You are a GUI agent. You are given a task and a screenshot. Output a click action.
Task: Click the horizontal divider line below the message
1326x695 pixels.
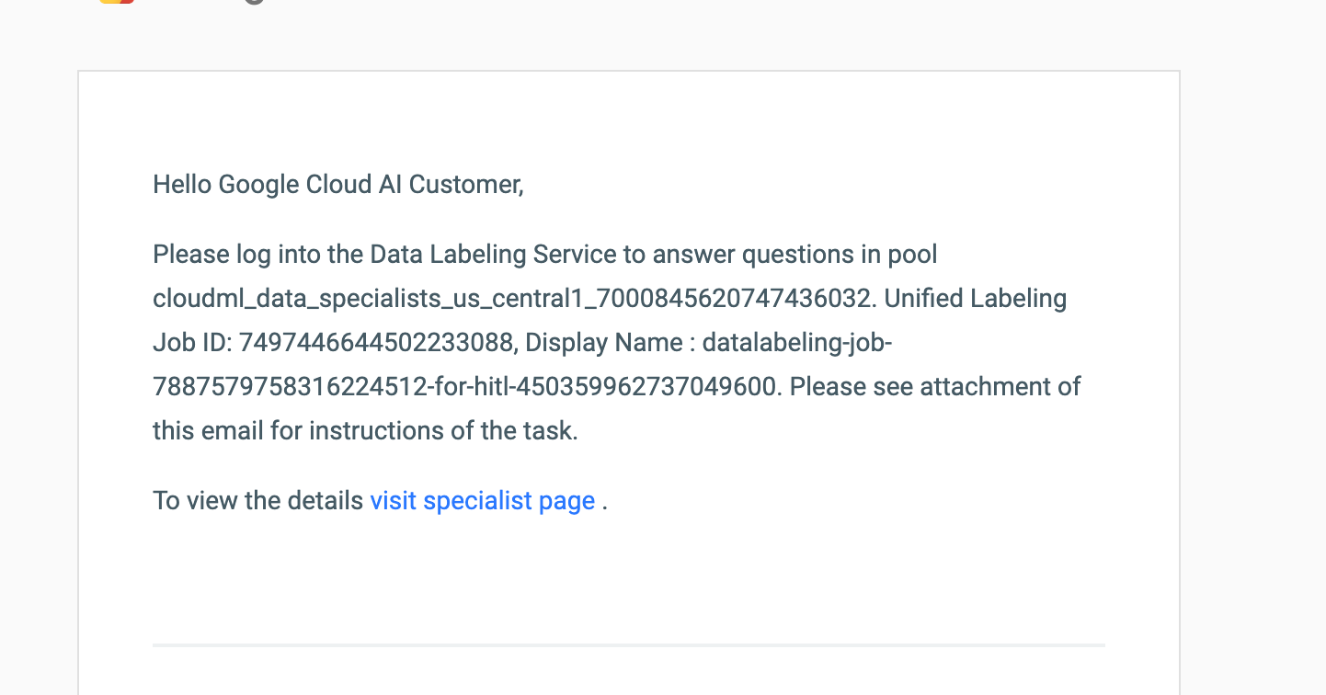(628, 645)
